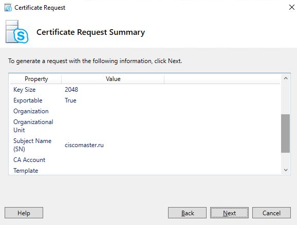Click the scrollbar up arrow

286,78
